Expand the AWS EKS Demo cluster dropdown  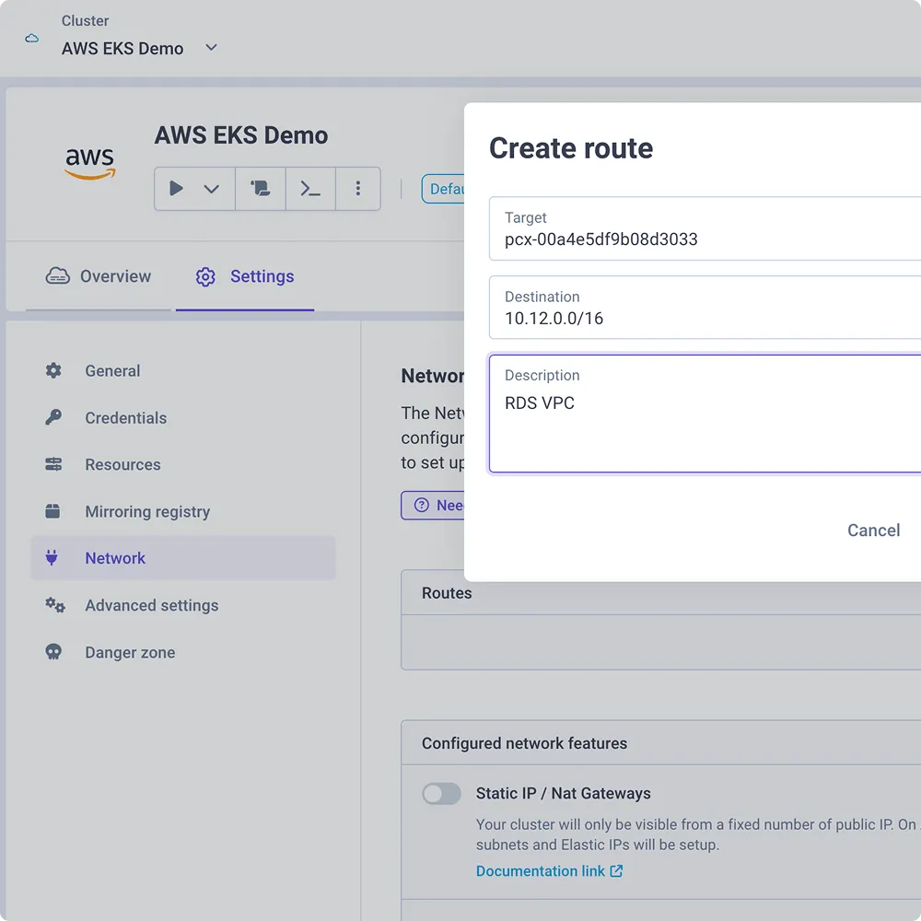[211, 48]
